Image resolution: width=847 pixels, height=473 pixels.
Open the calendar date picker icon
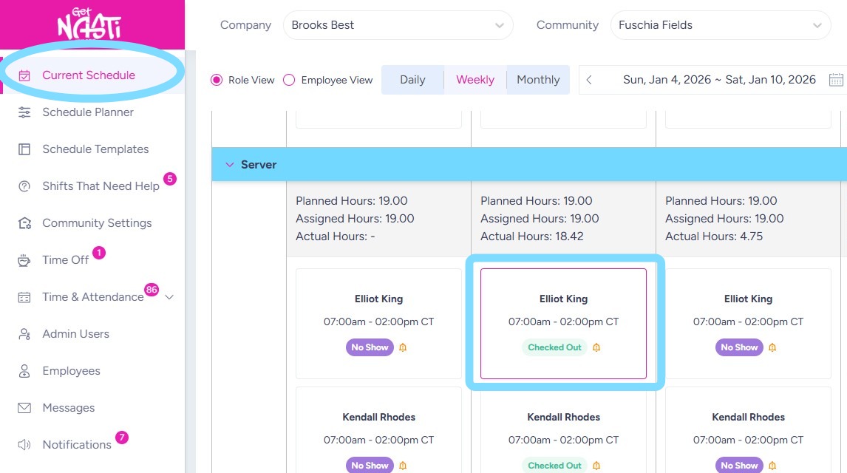coord(836,80)
